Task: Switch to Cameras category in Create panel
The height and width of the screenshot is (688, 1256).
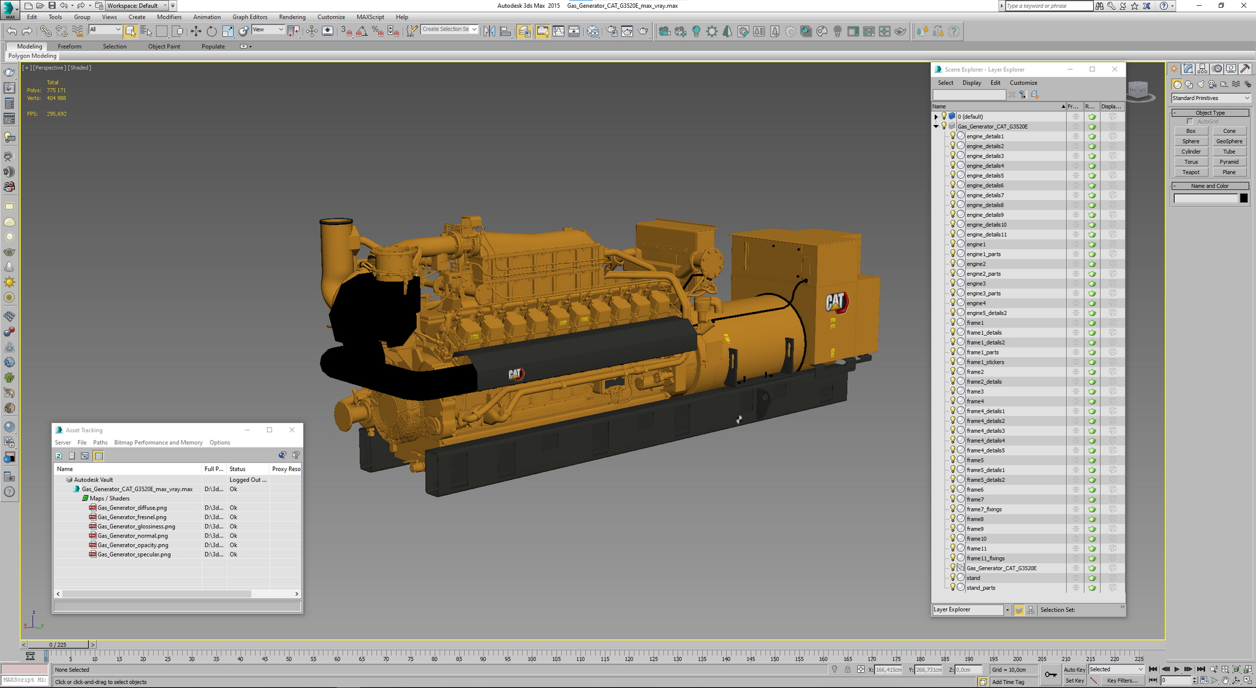Action: [1212, 84]
